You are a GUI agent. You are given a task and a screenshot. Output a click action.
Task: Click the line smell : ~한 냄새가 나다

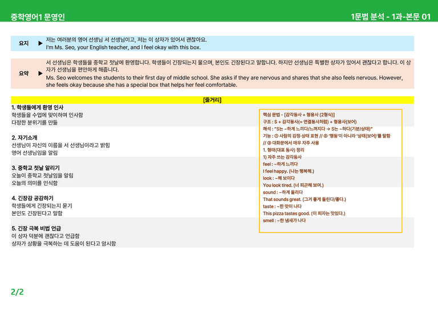(284, 220)
